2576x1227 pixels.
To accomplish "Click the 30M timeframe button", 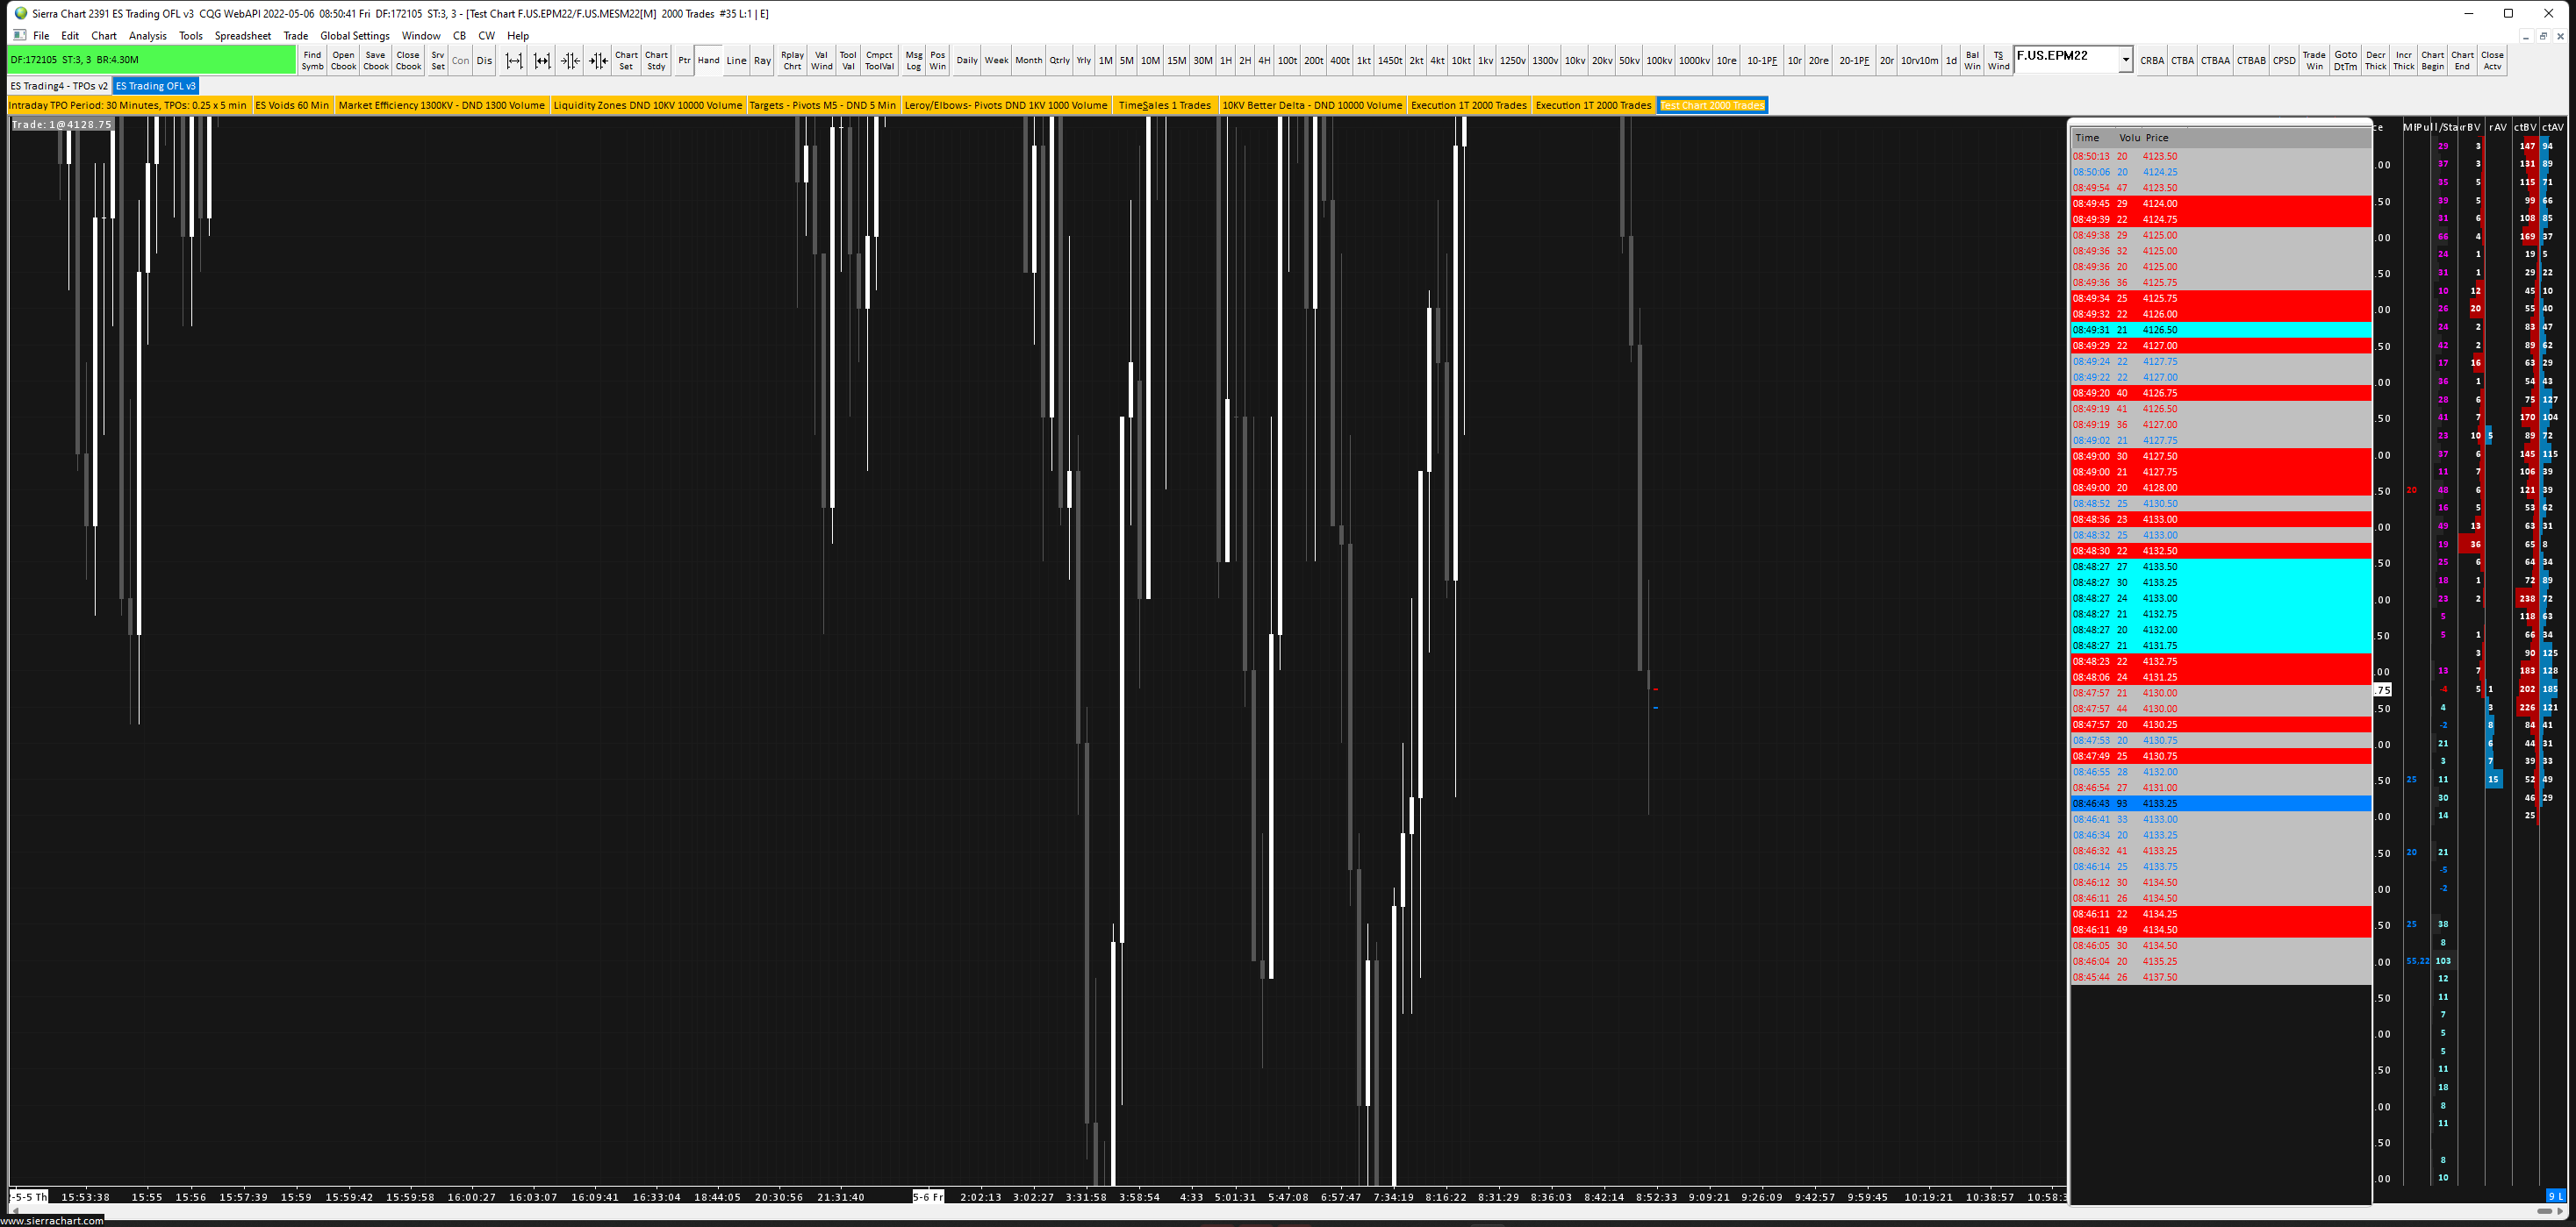I will [x=1202, y=61].
